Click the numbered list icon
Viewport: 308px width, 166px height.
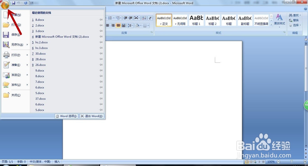coord(110,18)
